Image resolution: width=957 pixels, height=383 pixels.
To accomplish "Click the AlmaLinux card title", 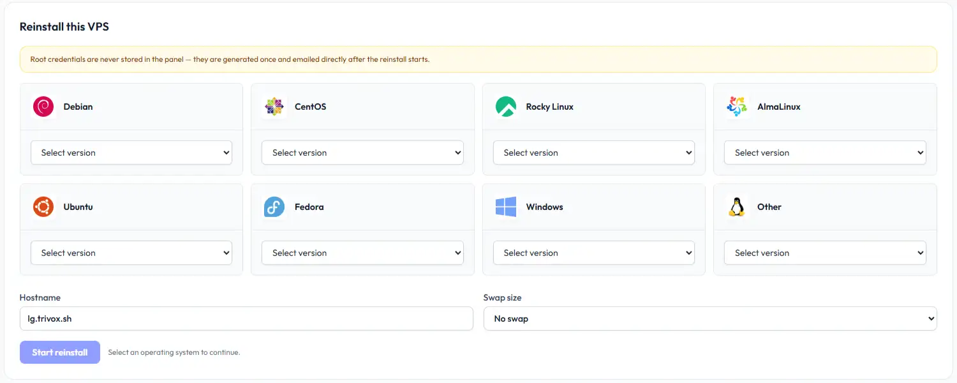I will 779,107.
